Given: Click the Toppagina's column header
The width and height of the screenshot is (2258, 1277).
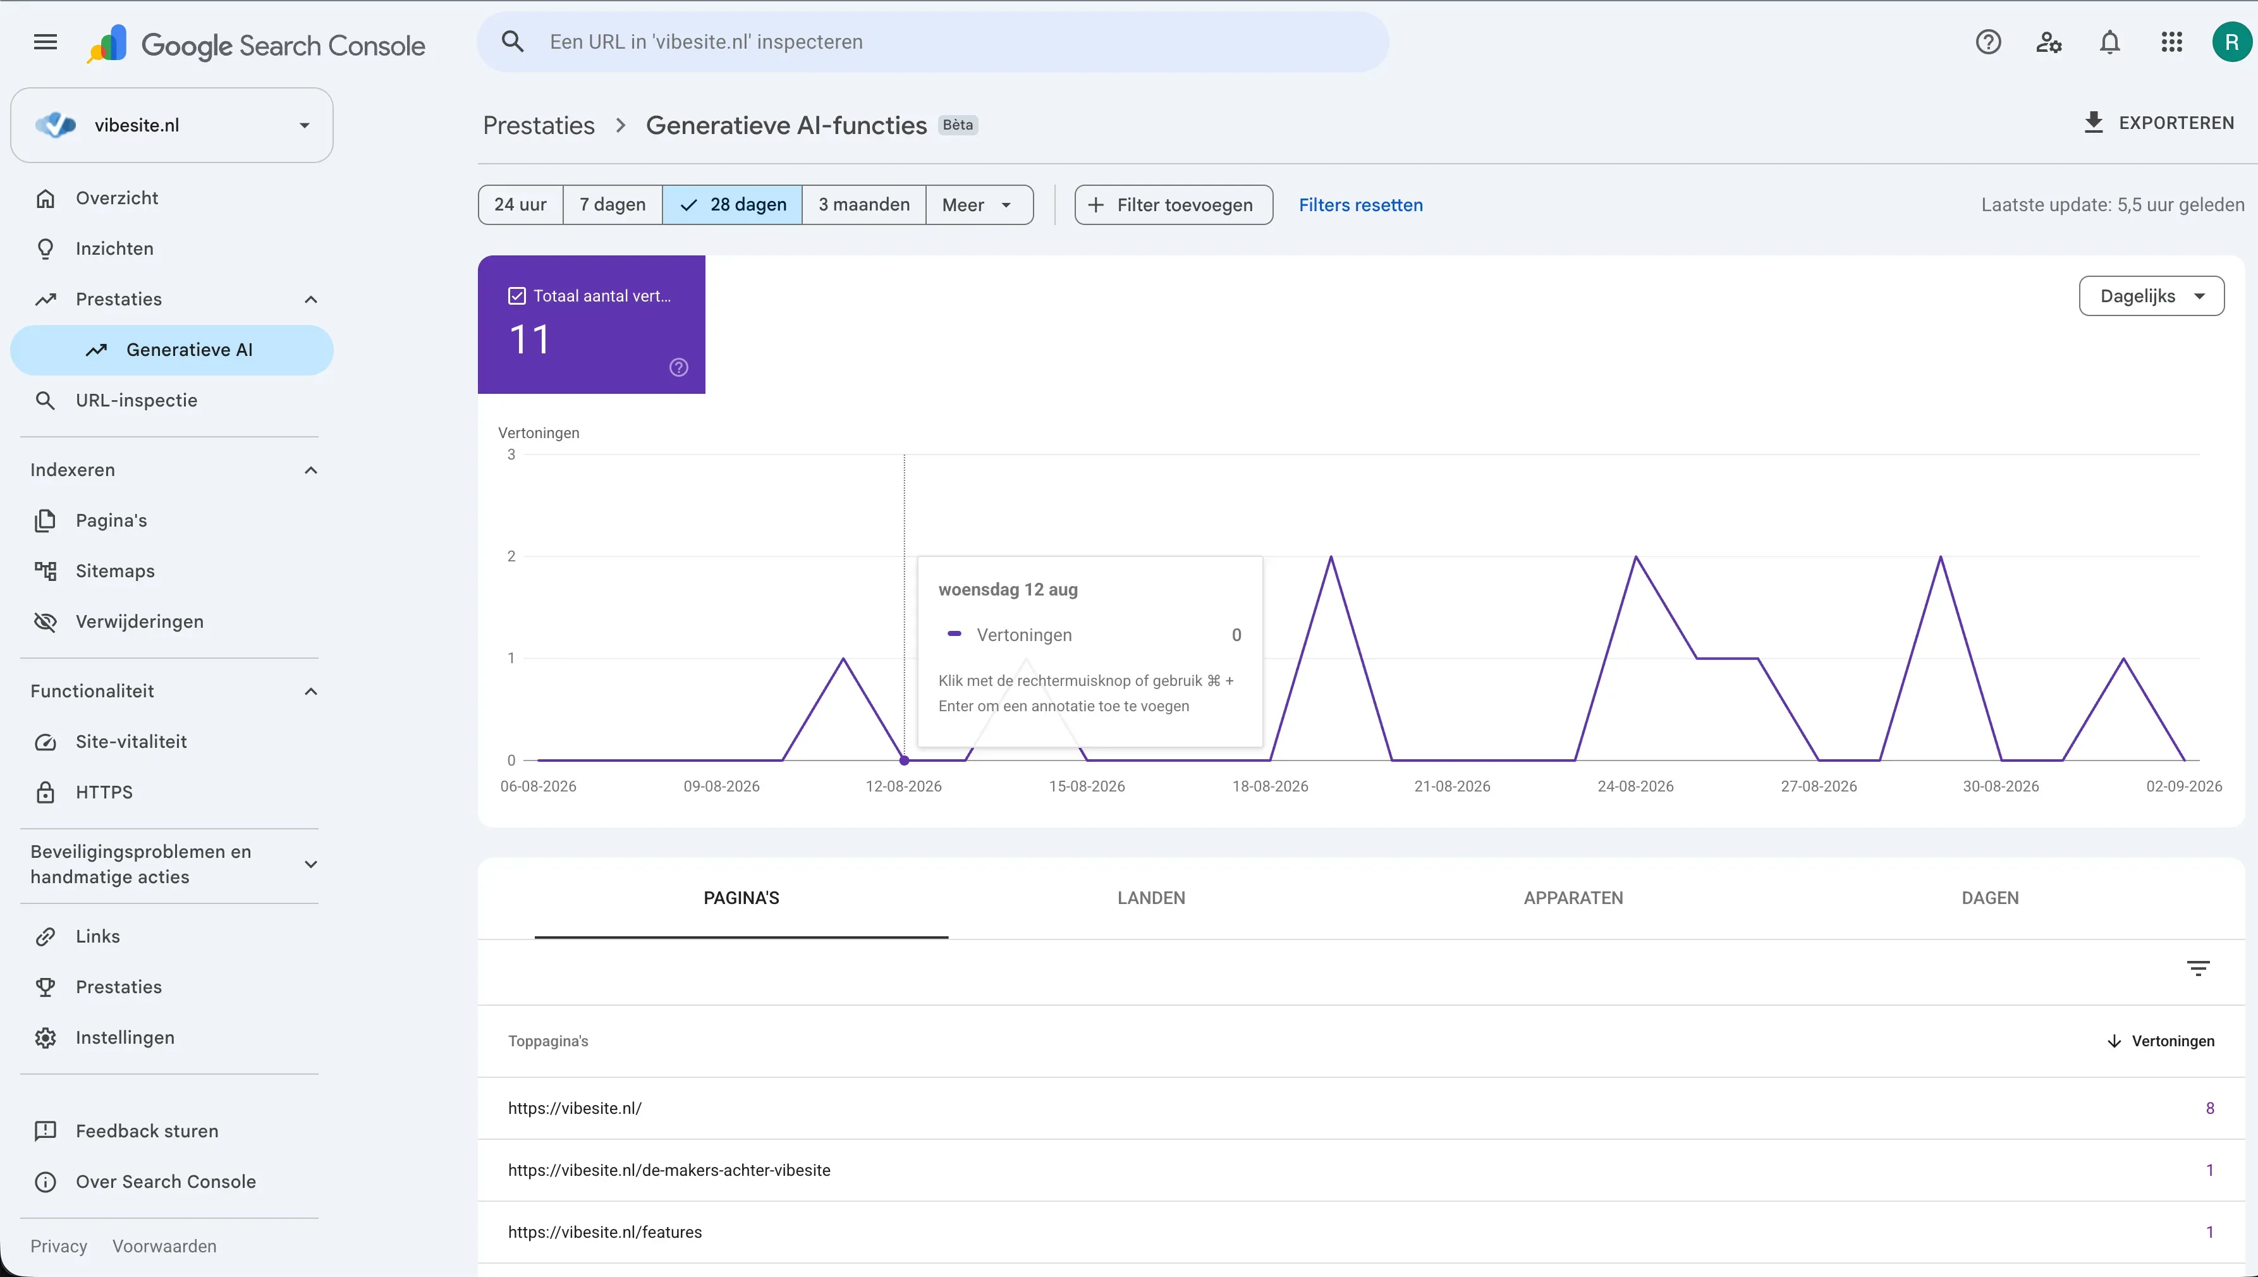Looking at the screenshot, I should (x=548, y=1041).
